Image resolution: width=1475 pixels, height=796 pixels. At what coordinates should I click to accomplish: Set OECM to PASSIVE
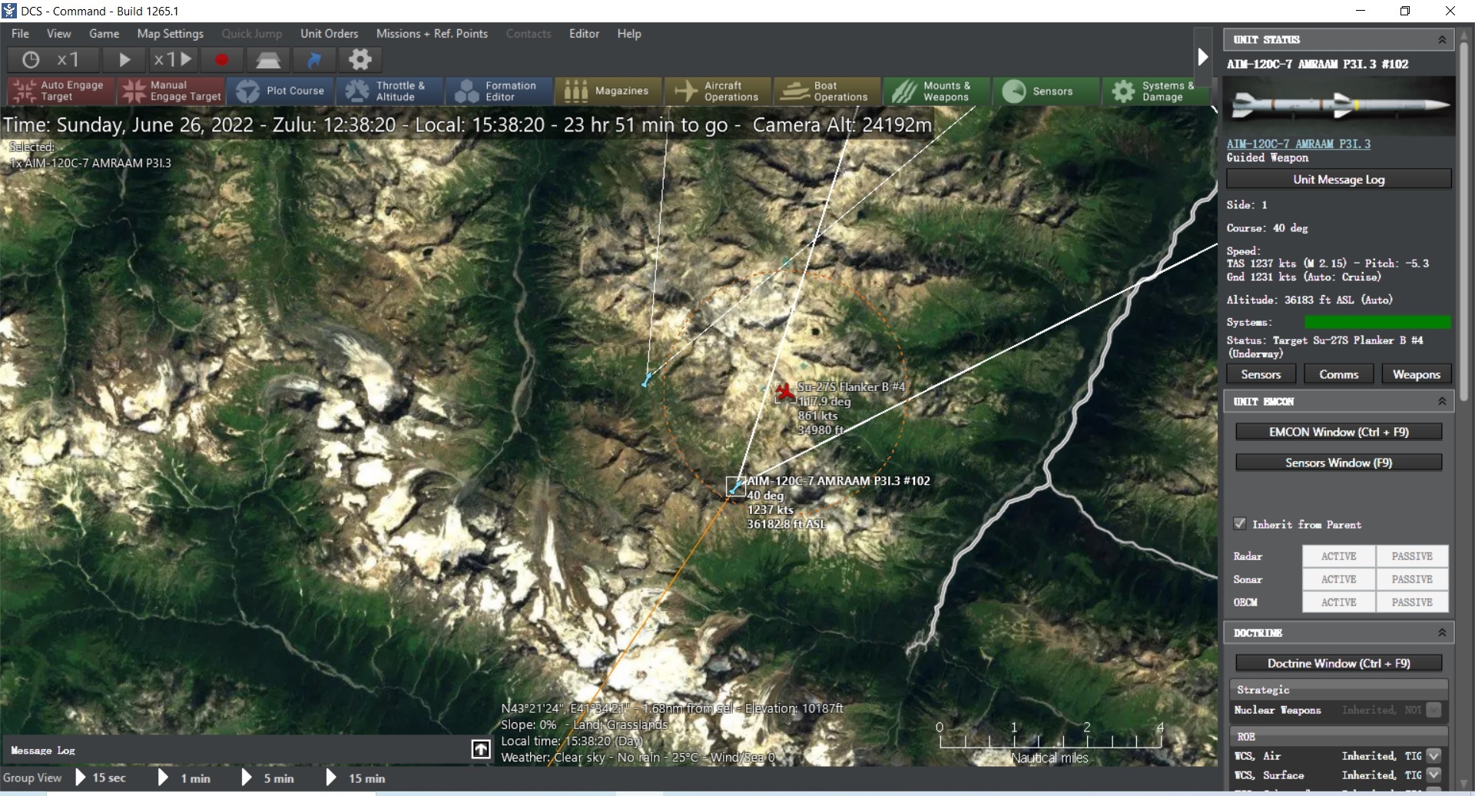1412,602
